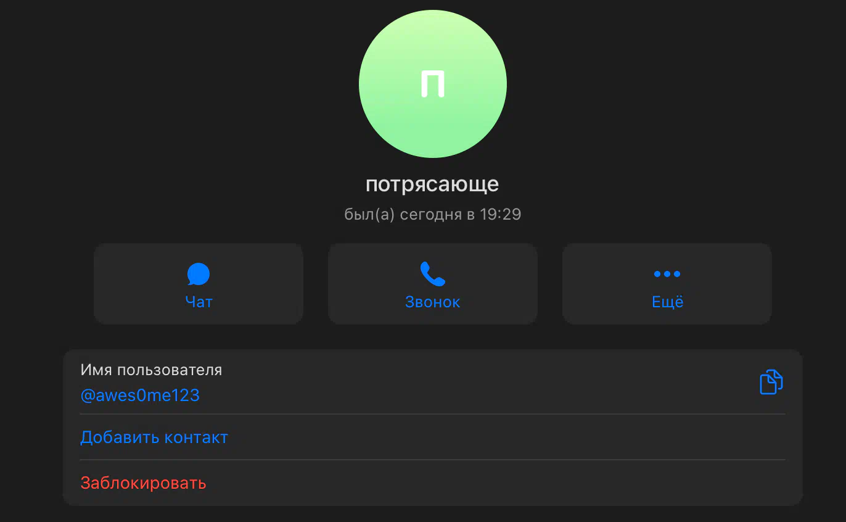This screenshot has width=846, height=522.
Task: Select the username row in the info panel
Action: coord(433,383)
